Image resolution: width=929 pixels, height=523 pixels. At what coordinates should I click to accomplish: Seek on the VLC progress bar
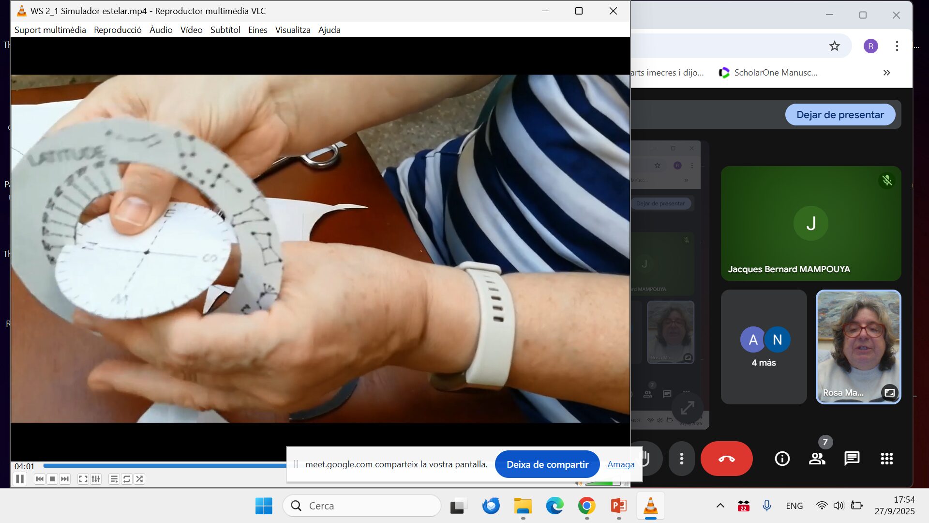[165, 466]
